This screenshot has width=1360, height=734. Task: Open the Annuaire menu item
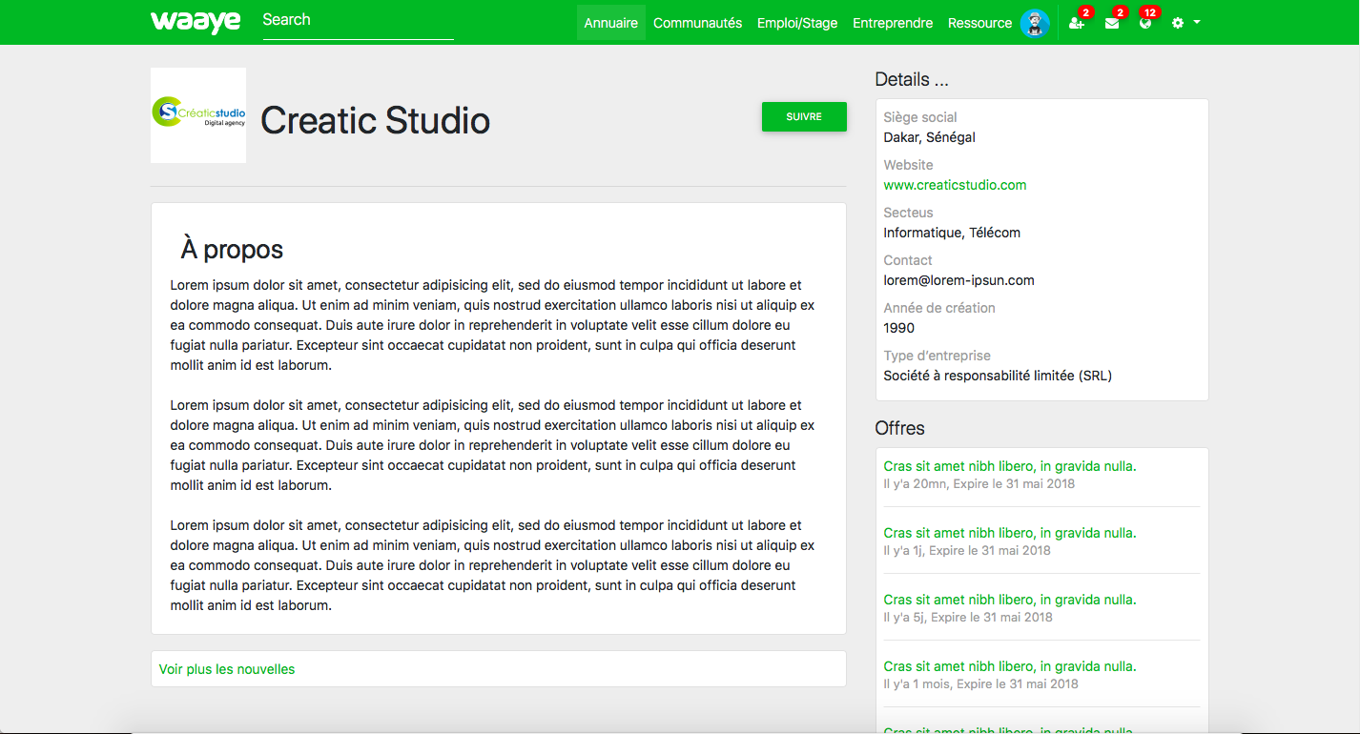point(610,23)
